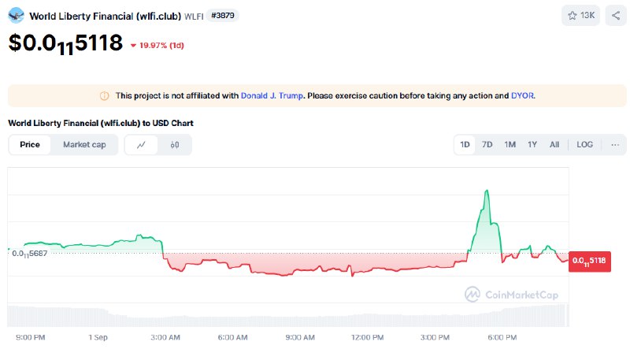Click the orange info icon in warning banner
Screen dimensions: 630x360
click(104, 96)
